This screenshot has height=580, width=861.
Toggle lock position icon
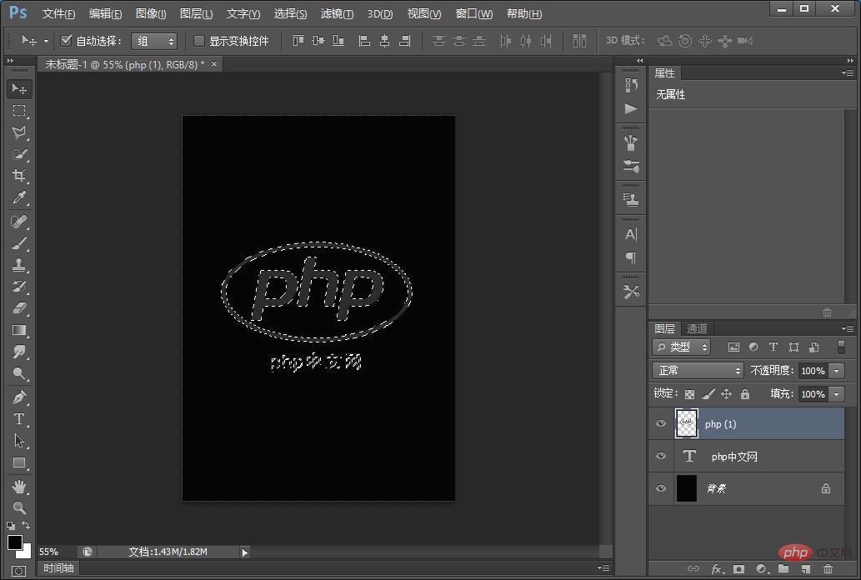(727, 394)
